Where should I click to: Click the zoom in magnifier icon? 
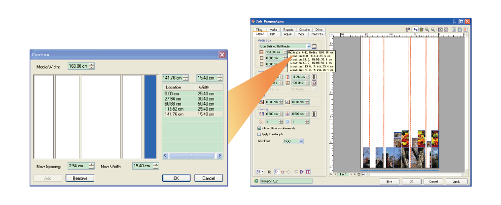click(427, 29)
